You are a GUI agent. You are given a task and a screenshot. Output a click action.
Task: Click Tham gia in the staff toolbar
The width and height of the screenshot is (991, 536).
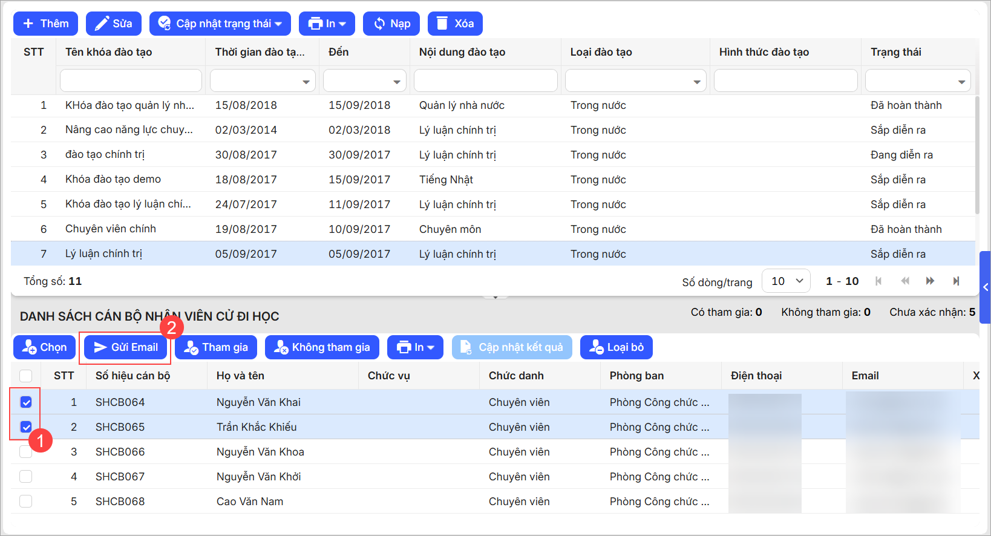point(216,347)
